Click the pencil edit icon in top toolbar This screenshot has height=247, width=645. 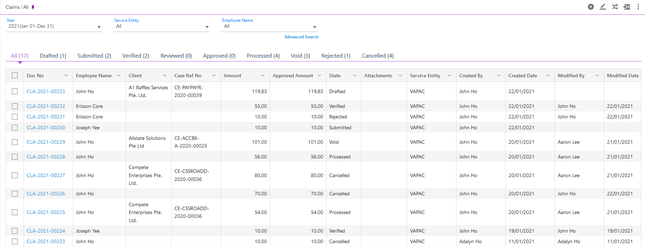tap(603, 7)
